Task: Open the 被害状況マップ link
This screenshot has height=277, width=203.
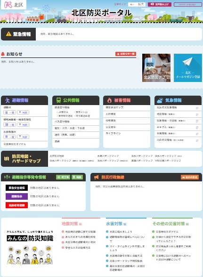Action: [x=114, y=107]
